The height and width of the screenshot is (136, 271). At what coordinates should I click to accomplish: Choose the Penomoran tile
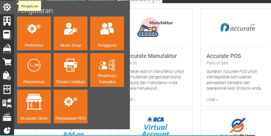coord(34,70)
